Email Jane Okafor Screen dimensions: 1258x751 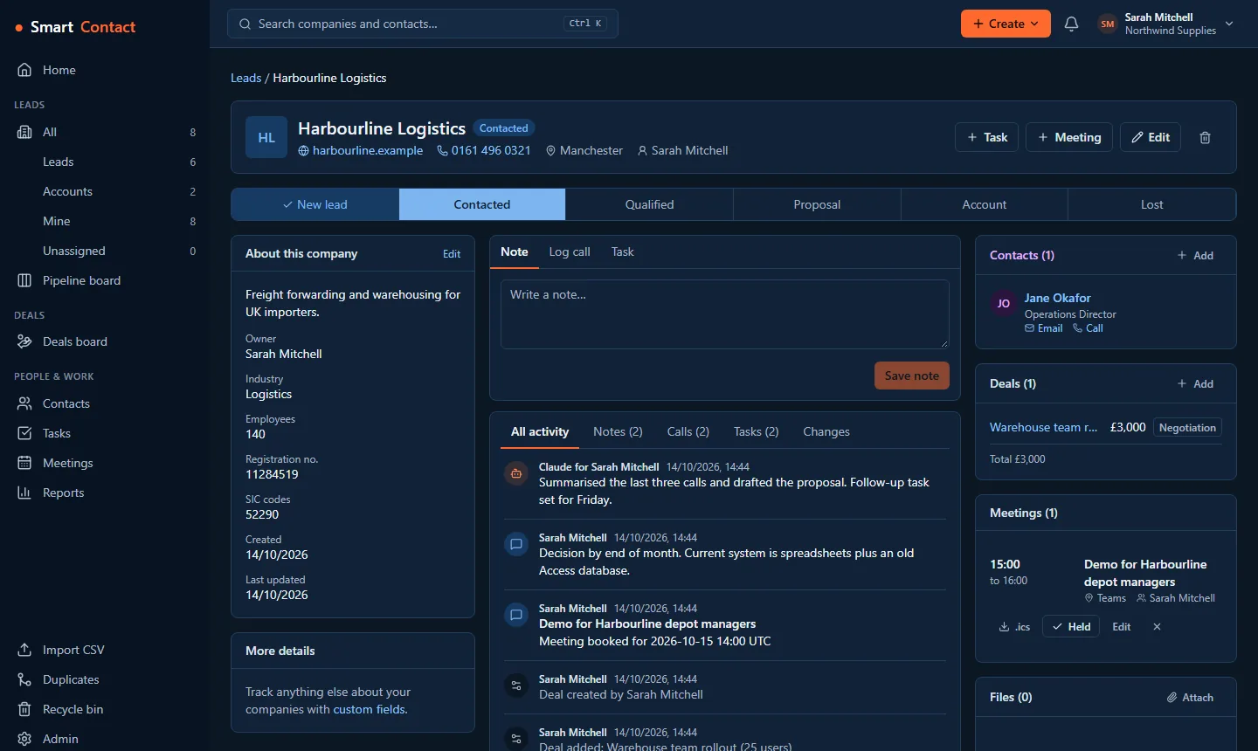click(x=1044, y=328)
